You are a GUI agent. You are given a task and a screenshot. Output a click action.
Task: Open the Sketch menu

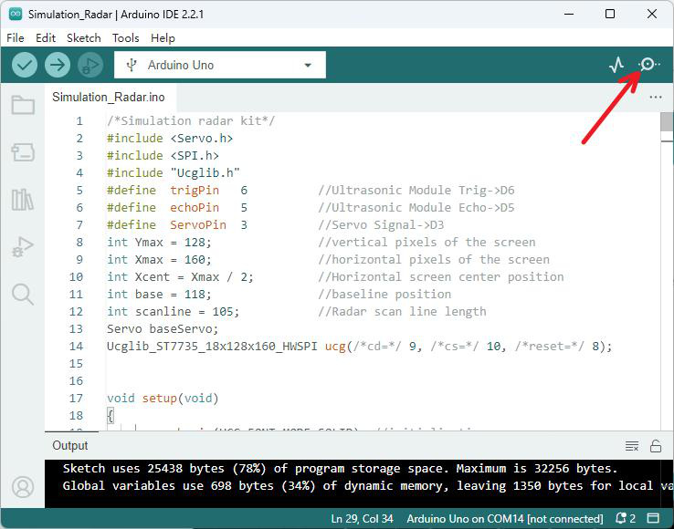point(84,38)
